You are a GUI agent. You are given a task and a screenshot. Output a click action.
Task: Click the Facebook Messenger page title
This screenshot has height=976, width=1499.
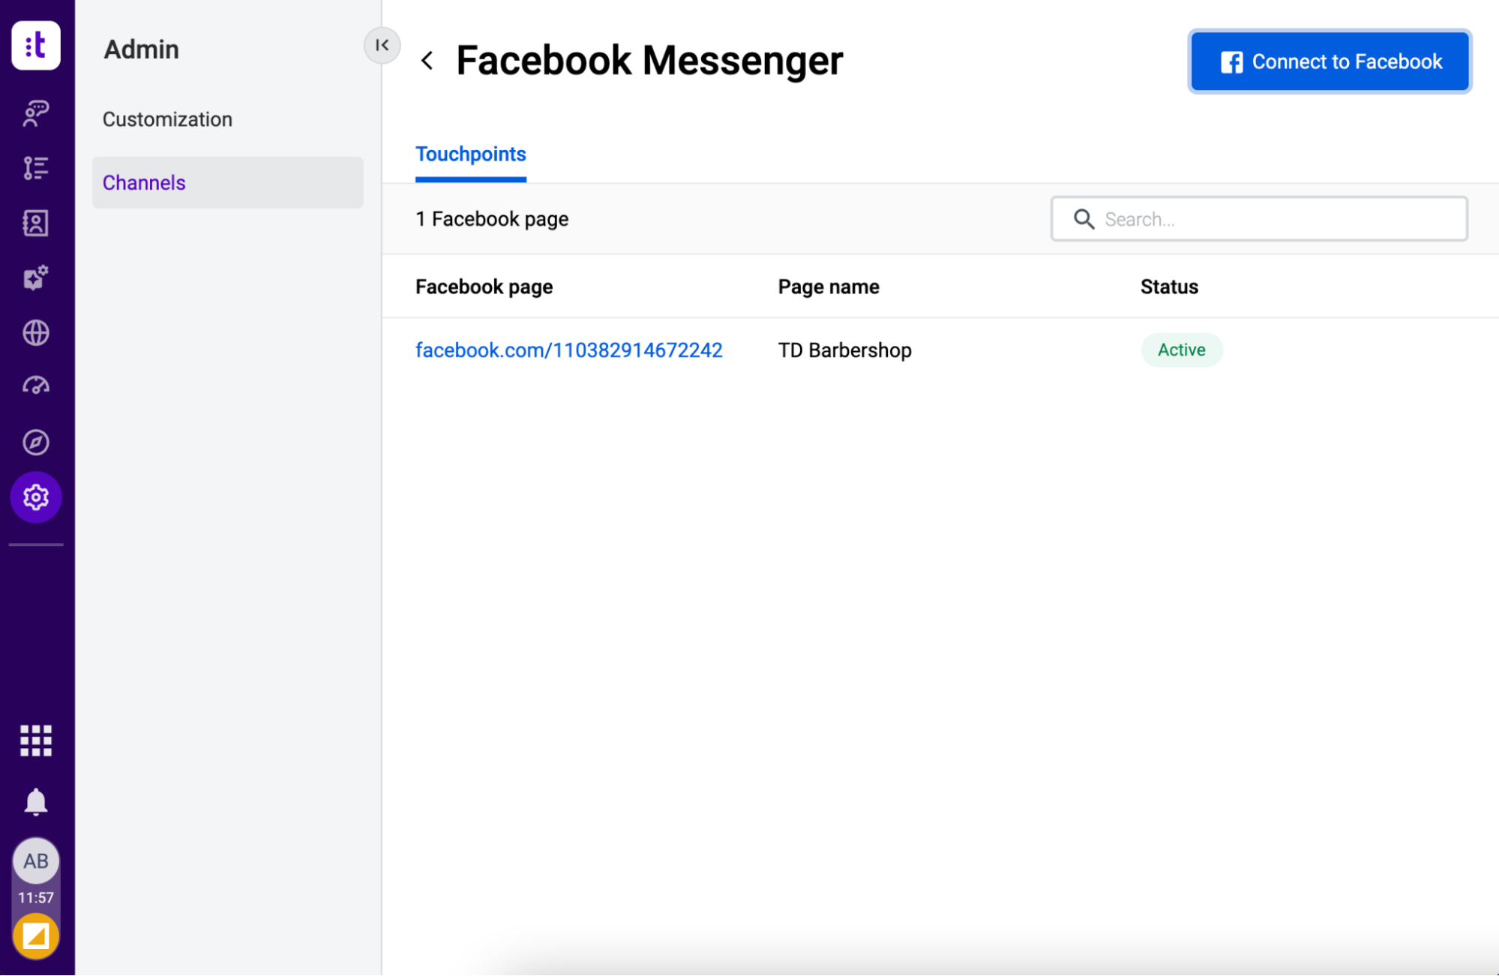coord(649,61)
